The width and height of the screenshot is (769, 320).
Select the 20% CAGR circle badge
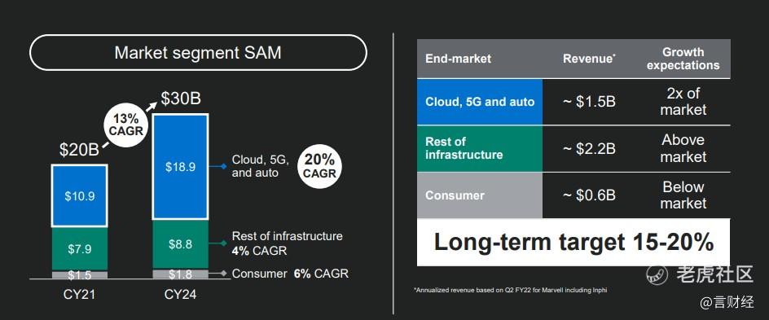click(x=319, y=167)
